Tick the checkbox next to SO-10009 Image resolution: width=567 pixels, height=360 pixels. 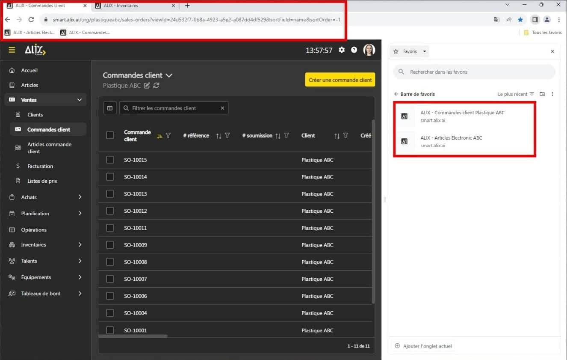point(110,245)
